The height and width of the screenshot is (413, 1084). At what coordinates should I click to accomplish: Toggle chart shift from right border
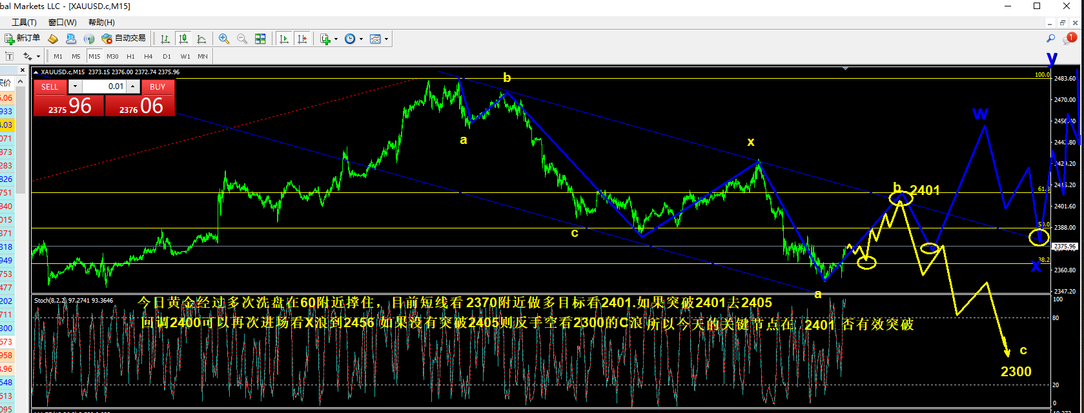[302, 39]
